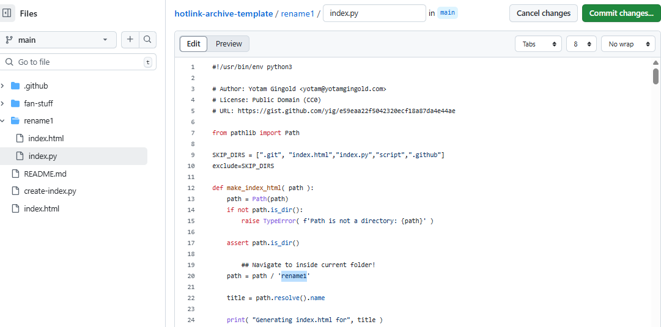Collapse the Files side panel icon
The height and width of the screenshot is (327, 661).
click(x=7, y=13)
